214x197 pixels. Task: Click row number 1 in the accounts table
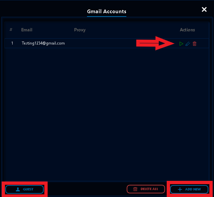pos(12,43)
